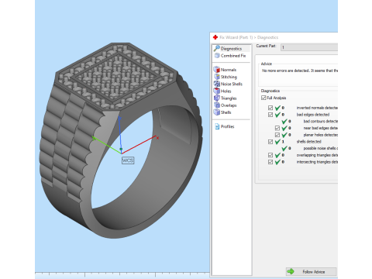Open the Normals fix icon
The height and width of the screenshot is (279, 372).
click(x=216, y=70)
